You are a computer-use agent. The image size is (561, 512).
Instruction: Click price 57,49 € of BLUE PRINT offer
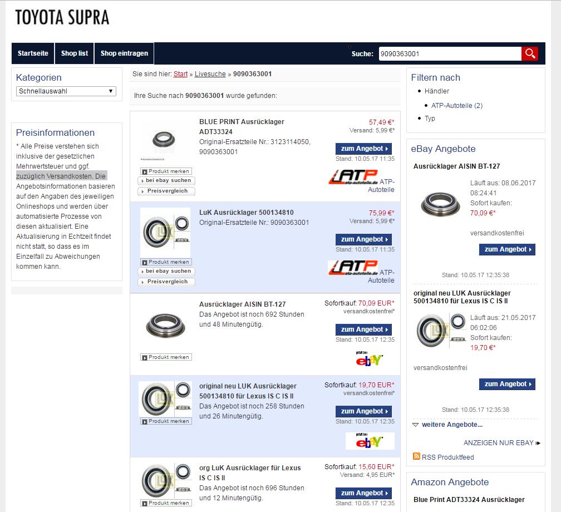click(x=381, y=122)
